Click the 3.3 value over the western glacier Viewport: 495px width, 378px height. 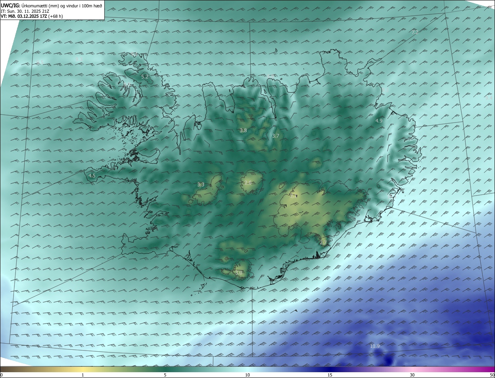tap(201, 185)
